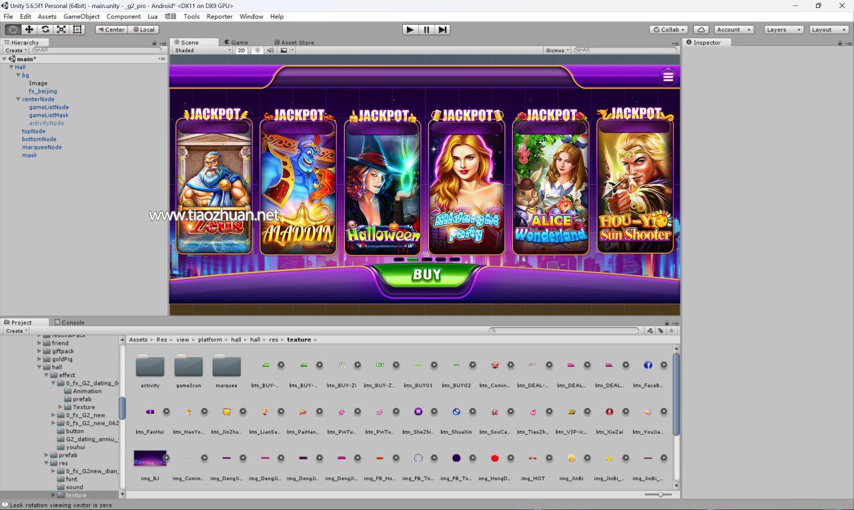
Task: Open the Lua menu
Action: point(153,16)
